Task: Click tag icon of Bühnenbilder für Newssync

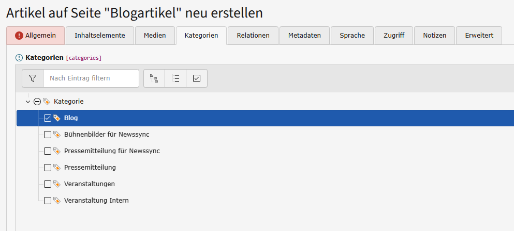Action: click(57, 134)
